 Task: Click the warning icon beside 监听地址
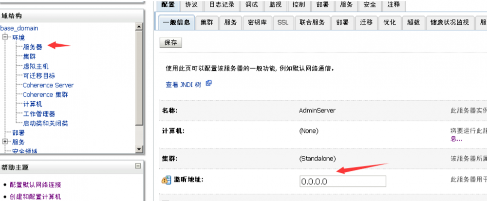click(166, 180)
